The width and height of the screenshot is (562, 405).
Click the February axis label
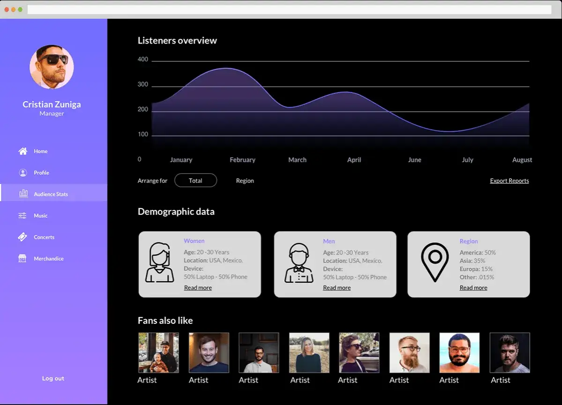click(243, 160)
